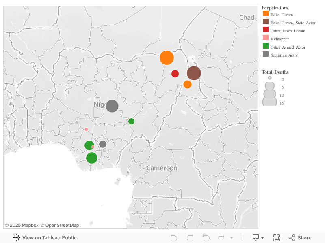Click the large gray circle near Nigeria label
Viewport: 325px width, 243px height.
tap(112, 106)
